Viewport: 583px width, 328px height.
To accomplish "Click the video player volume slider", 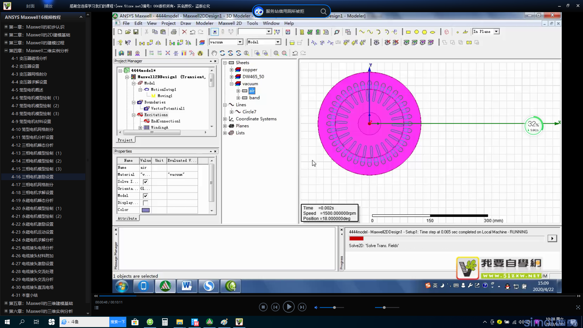I will 332,308.
